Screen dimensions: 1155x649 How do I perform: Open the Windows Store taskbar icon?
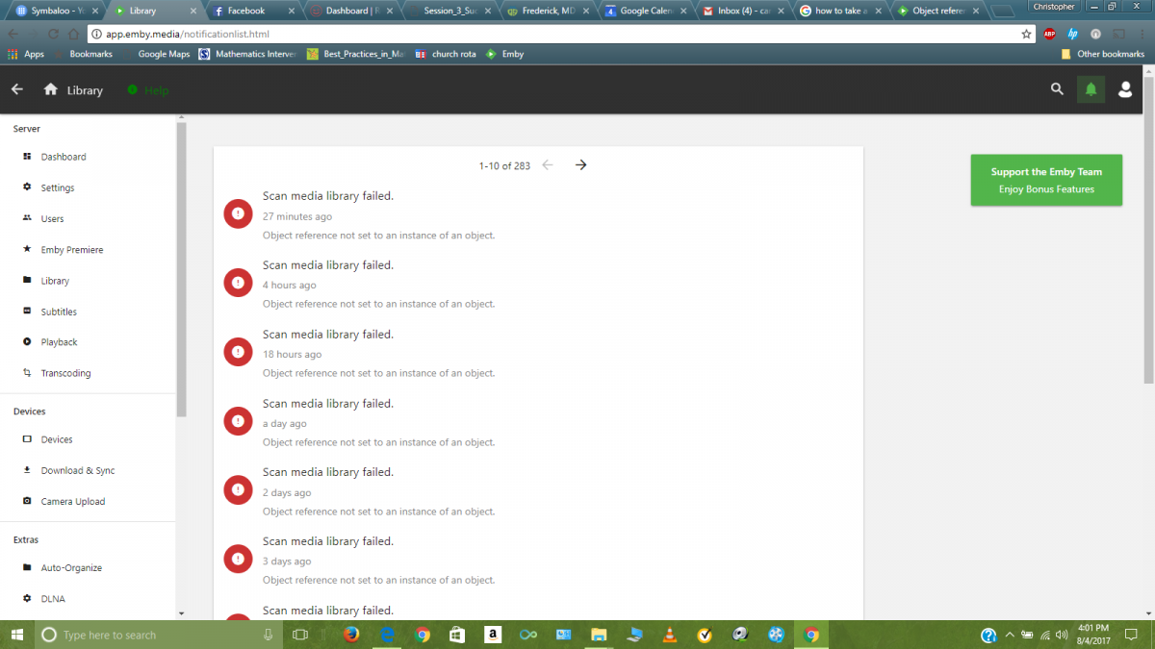pyautogui.click(x=457, y=635)
